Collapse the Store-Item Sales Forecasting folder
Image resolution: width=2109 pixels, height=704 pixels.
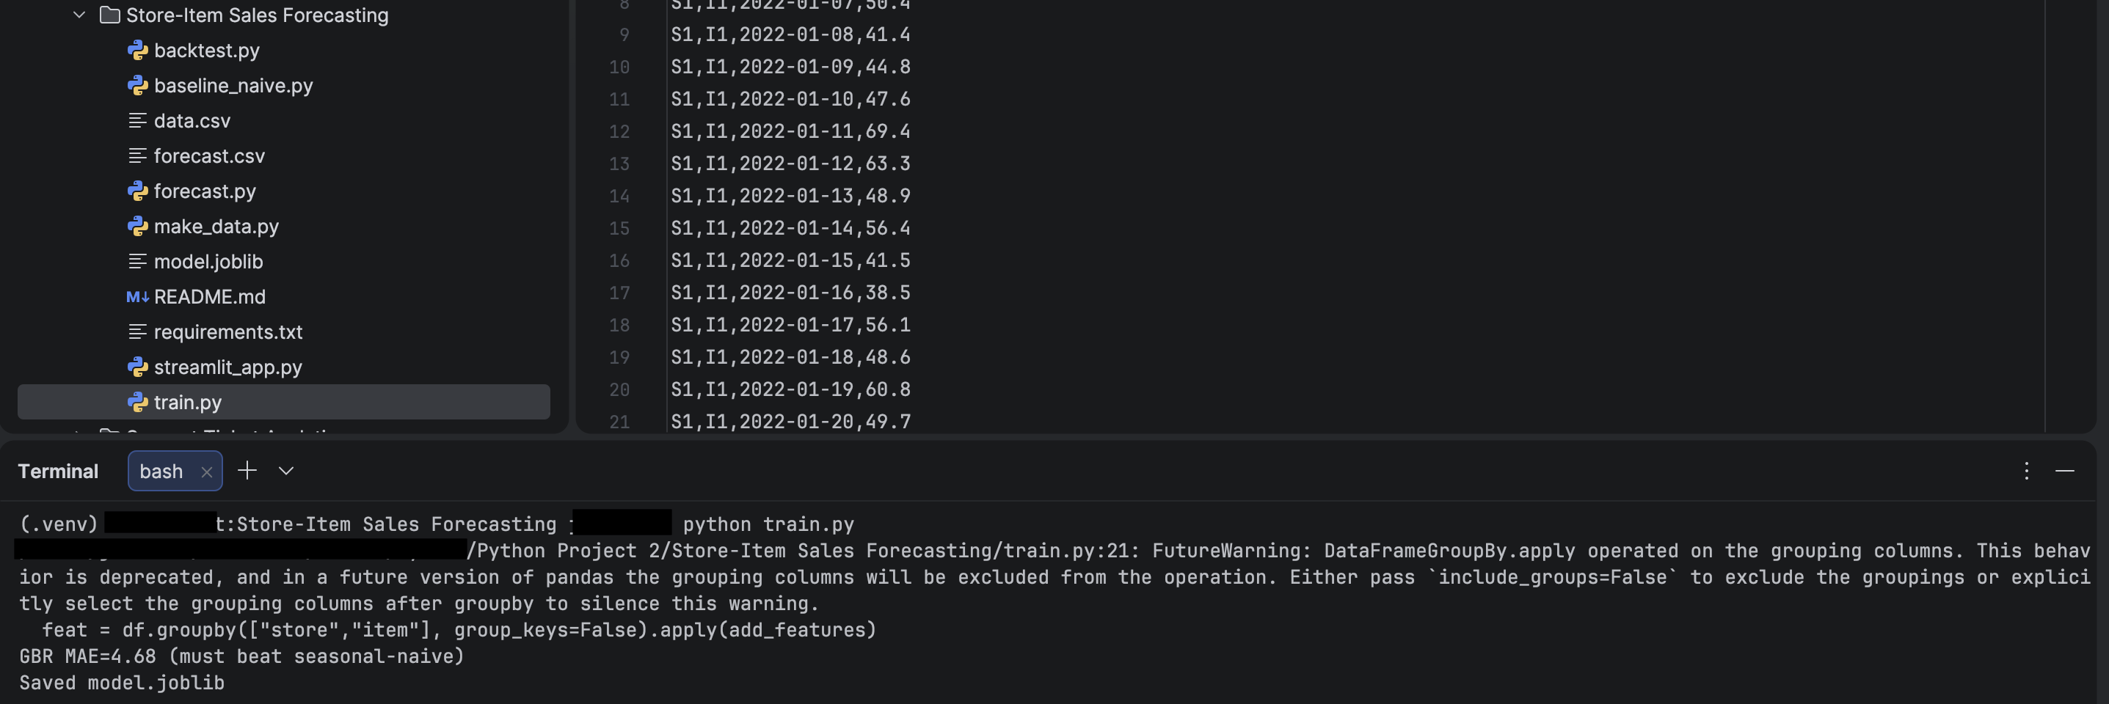pyautogui.click(x=79, y=15)
